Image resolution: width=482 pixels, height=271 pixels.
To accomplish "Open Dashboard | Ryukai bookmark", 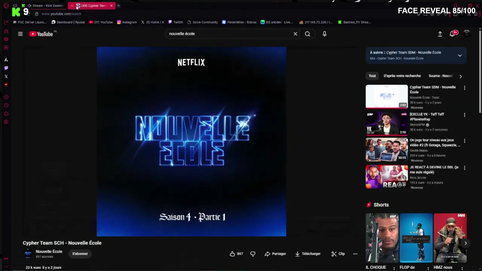I will click(68, 22).
